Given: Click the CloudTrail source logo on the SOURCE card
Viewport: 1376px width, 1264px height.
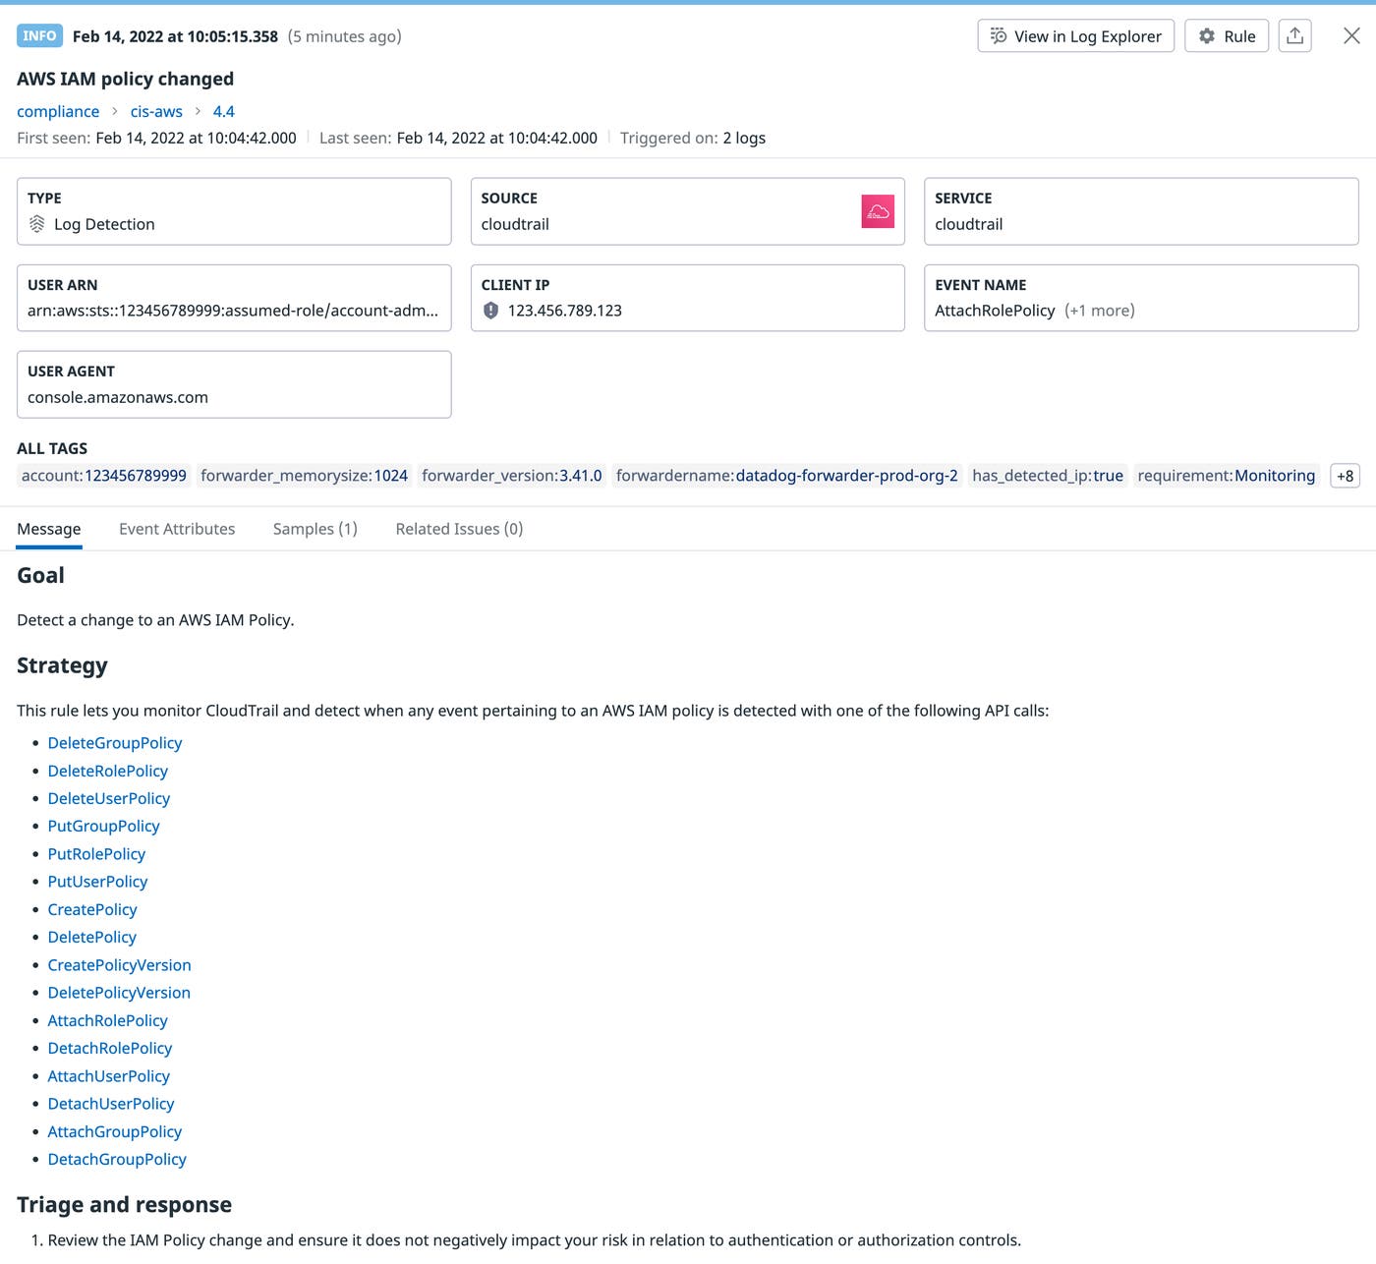Looking at the screenshot, I should point(878,210).
